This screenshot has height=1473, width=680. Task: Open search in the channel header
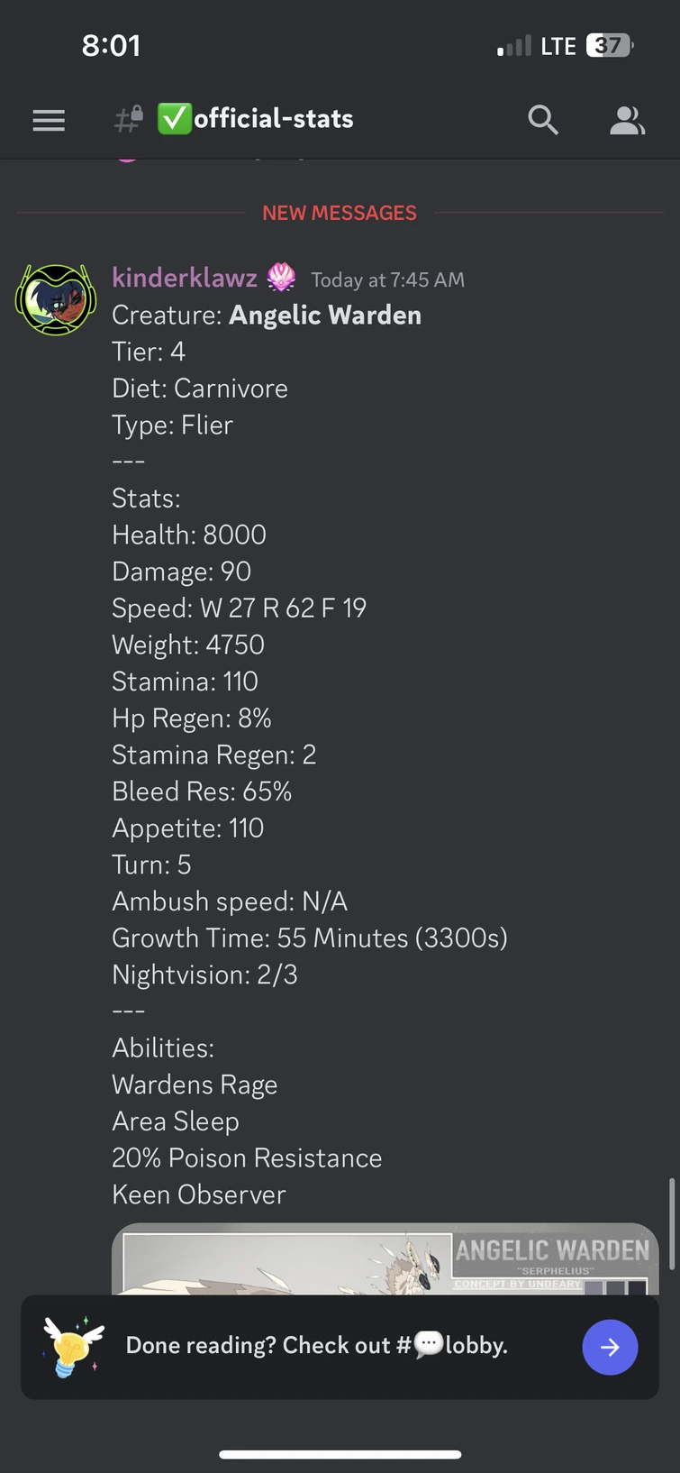pos(542,120)
